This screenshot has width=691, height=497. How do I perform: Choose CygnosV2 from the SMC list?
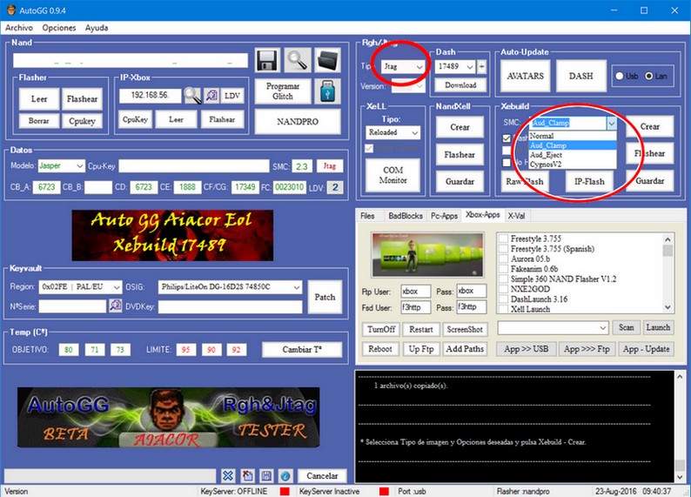pyautogui.click(x=573, y=165)
